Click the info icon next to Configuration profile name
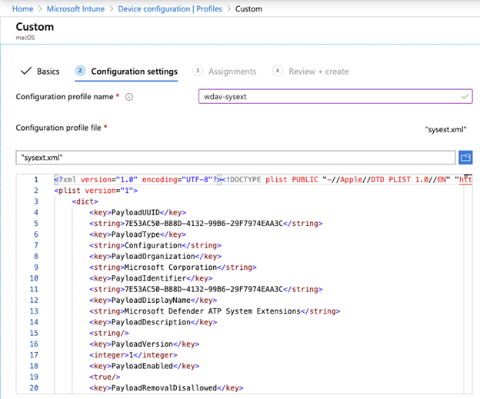The image size is (480, 399). (129, 97)
